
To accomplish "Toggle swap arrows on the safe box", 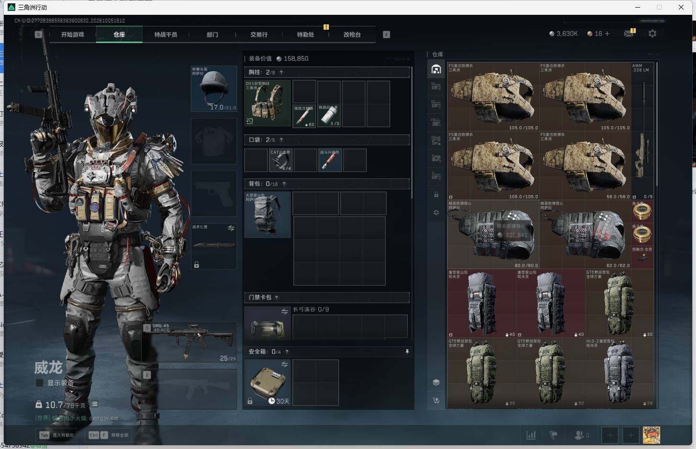I will point(284,364).
